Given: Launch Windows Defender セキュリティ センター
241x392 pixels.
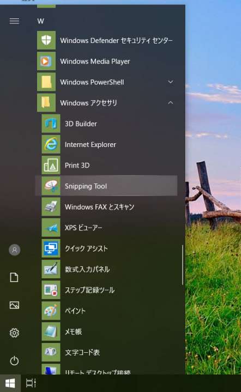Looking at the screenshot, I should [x=116, y=40].
